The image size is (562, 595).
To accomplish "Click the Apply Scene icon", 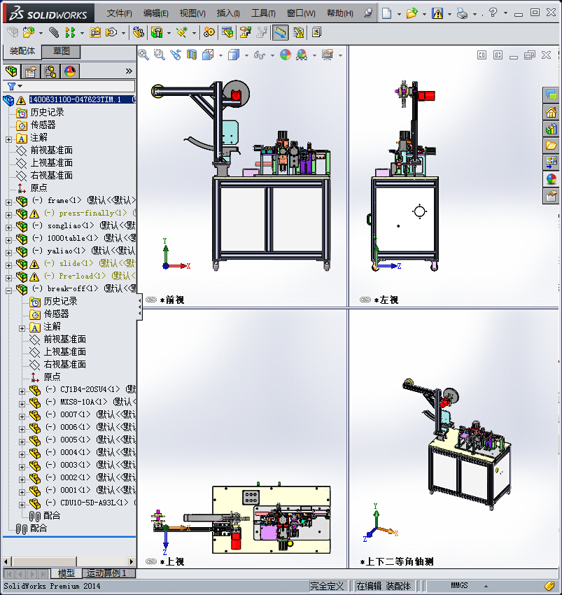I will [x=302, y=55].
